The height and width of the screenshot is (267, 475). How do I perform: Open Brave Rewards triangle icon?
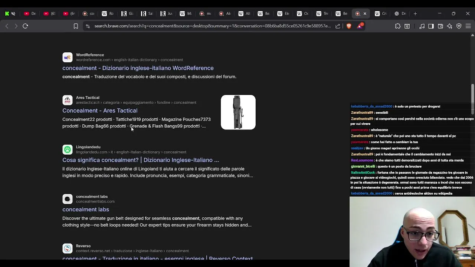pos(360,26)
